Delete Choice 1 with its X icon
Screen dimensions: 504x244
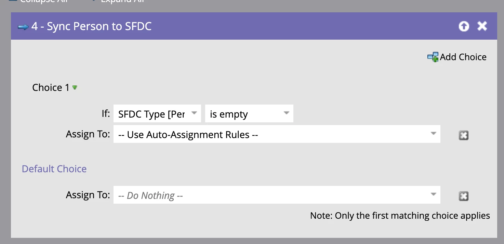[x=463, y=135]
